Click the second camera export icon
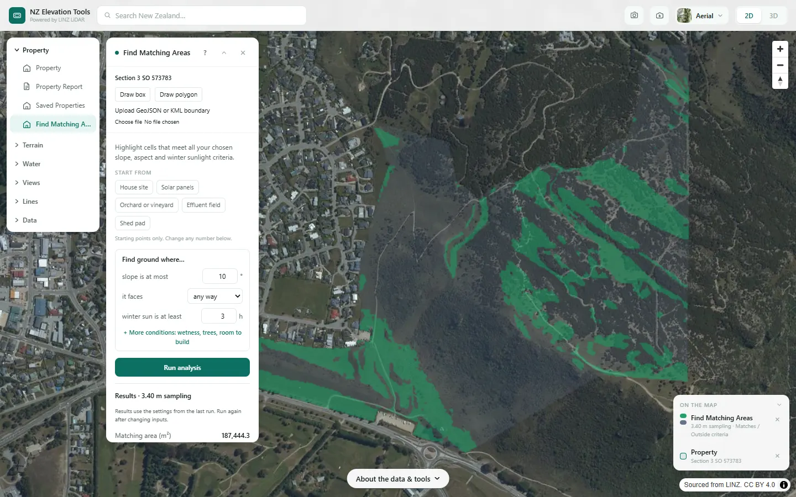The height and width of the screenshot is (497, 796). point(659,15)
